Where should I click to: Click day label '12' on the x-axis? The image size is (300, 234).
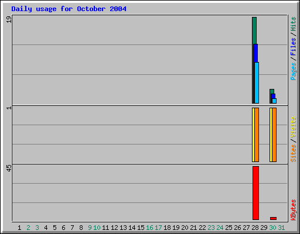point(114,228)
